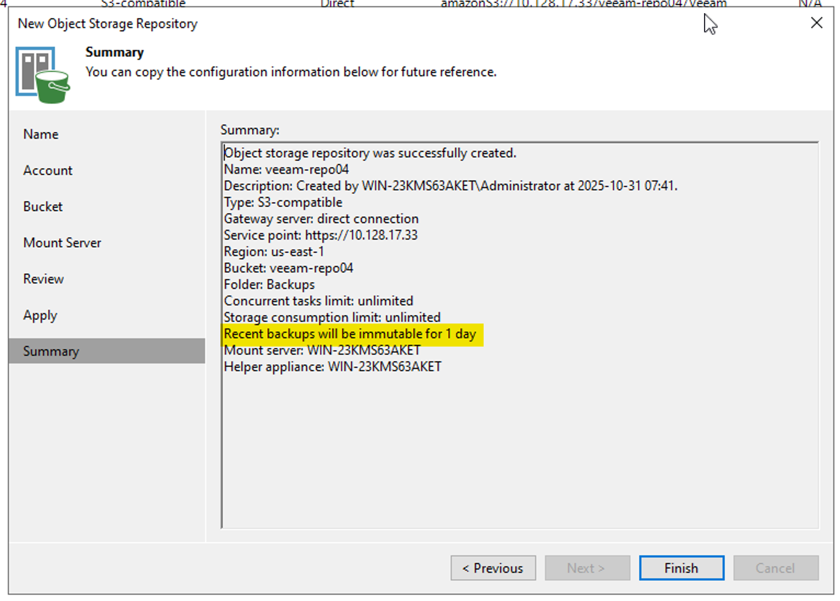Click the S3-compatible repository row in background

point(143,4)
